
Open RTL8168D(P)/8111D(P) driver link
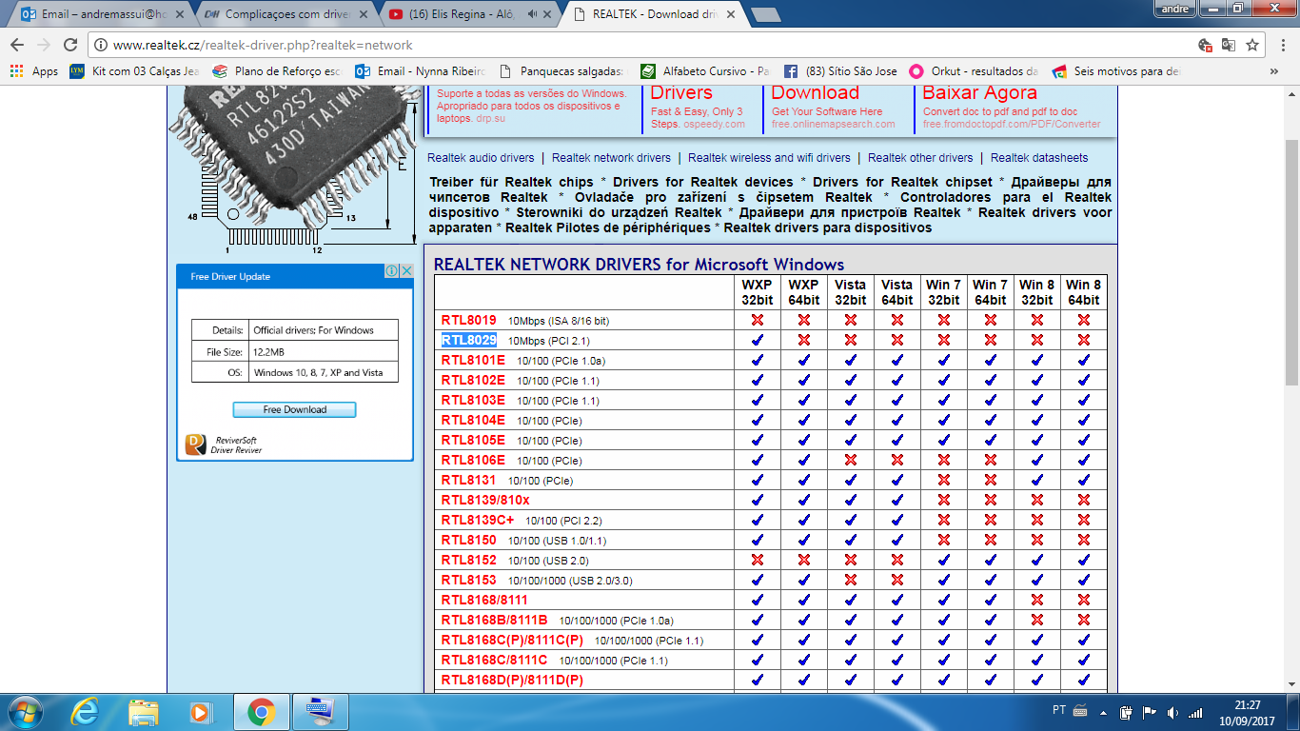(512, 681)
